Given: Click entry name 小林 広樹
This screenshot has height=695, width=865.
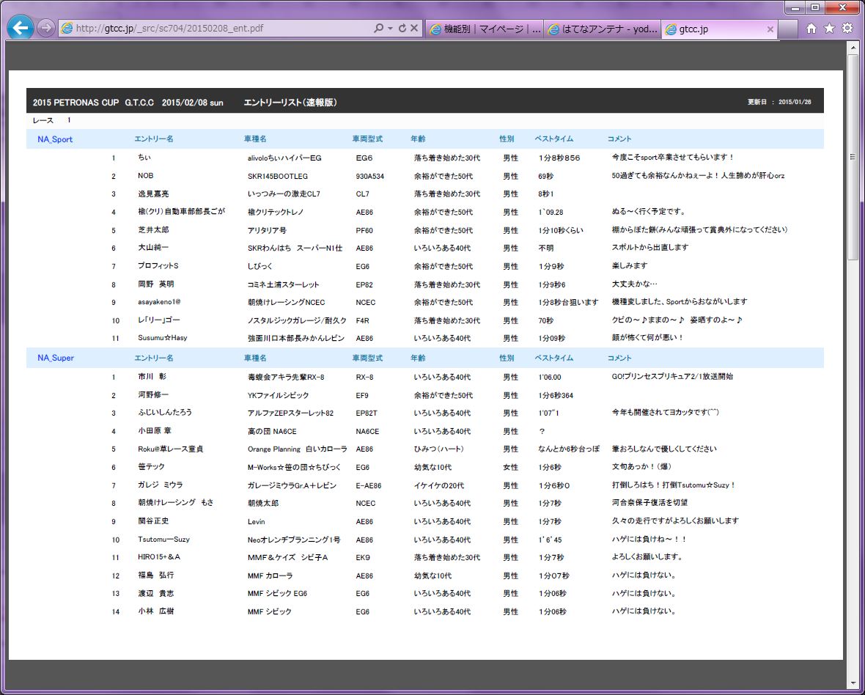Looking at the screenshot, I should [x=156, y=611].
